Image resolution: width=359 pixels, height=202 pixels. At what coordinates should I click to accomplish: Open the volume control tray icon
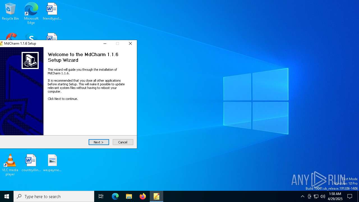click(323, 196)
